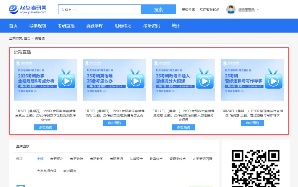
Task: Open 真题学库 navigation menu item
Action: tap(94, 26)
